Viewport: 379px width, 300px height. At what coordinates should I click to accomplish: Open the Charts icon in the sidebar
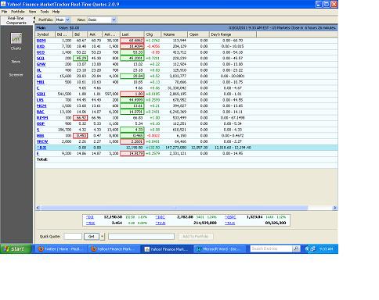coord(16,38)
